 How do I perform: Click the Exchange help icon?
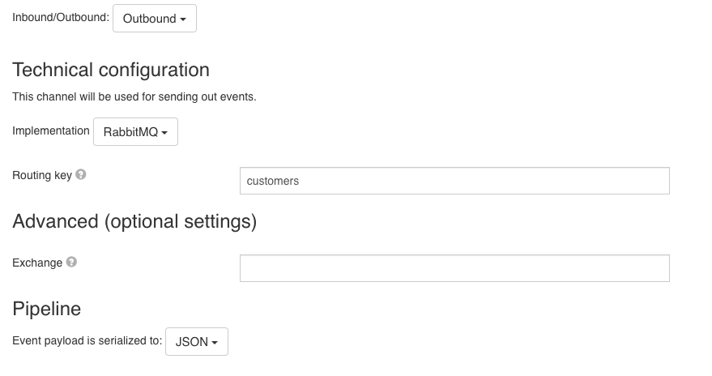71,262
